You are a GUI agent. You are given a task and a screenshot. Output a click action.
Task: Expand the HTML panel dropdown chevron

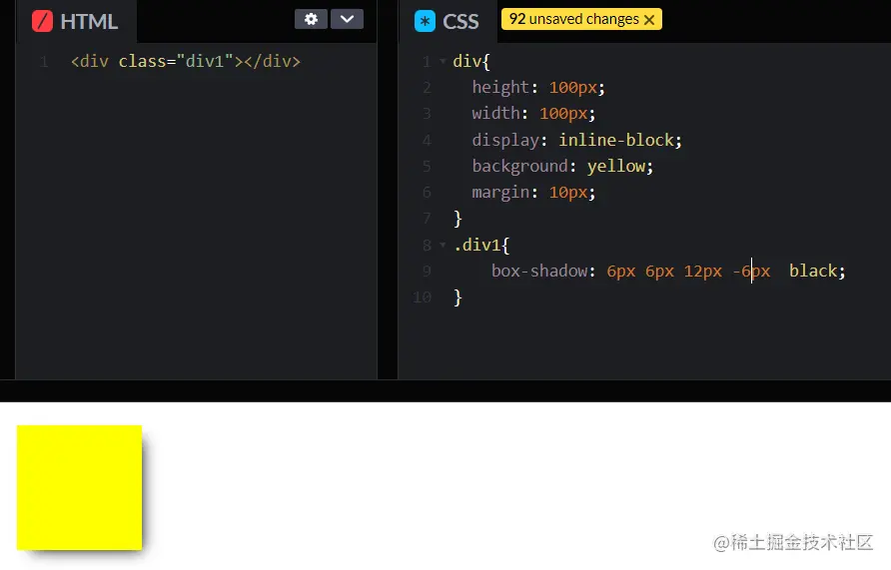point(347,19)
